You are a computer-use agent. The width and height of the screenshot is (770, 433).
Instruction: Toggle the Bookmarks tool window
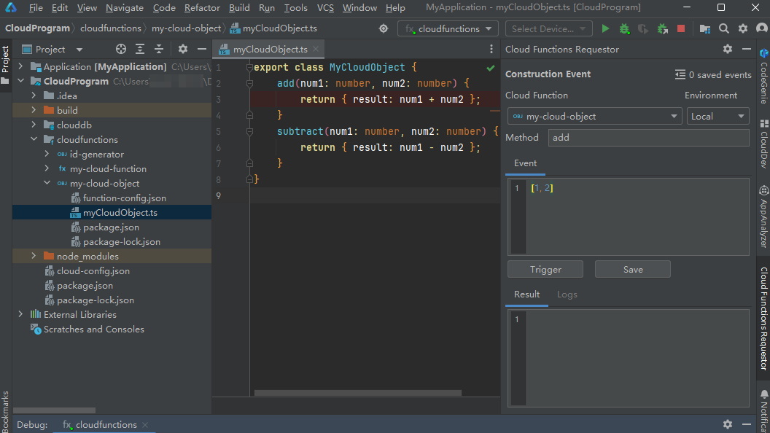(x=5, y=410)
